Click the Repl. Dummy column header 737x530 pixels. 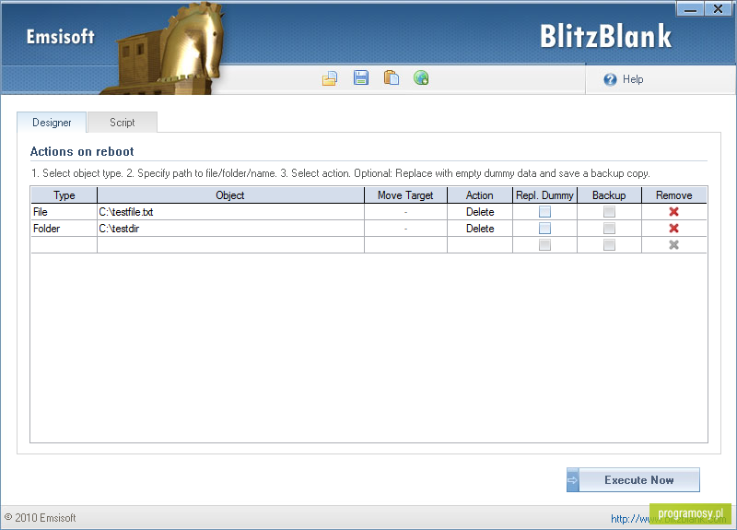(544, 195)
